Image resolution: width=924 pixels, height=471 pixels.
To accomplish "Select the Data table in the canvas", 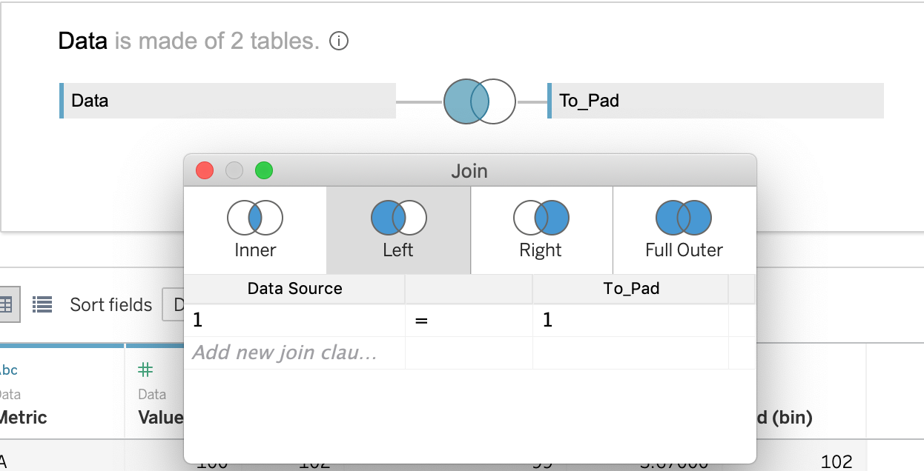I will [228, 101].
